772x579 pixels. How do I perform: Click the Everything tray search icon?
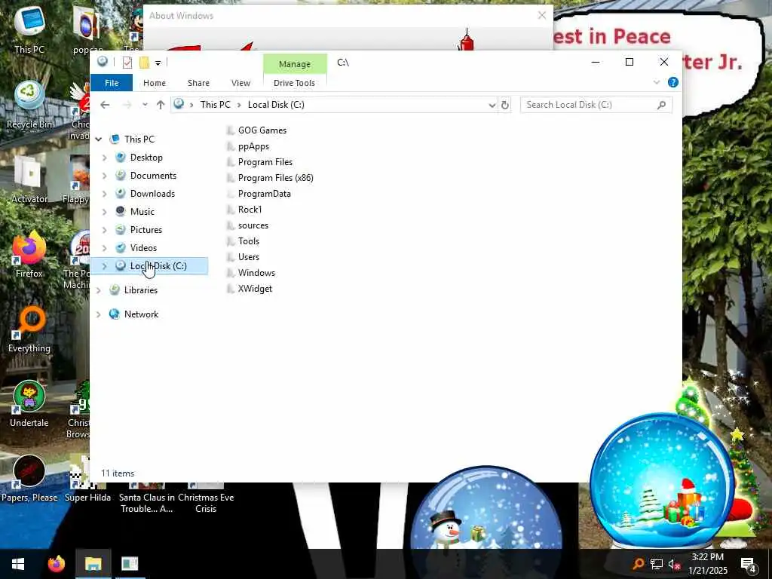[x=638, y=564]
